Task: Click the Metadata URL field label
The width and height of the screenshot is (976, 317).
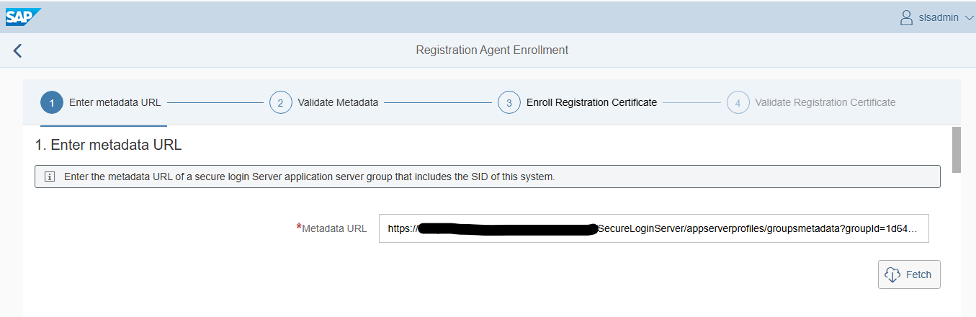Action: click(x=334, y=228)
